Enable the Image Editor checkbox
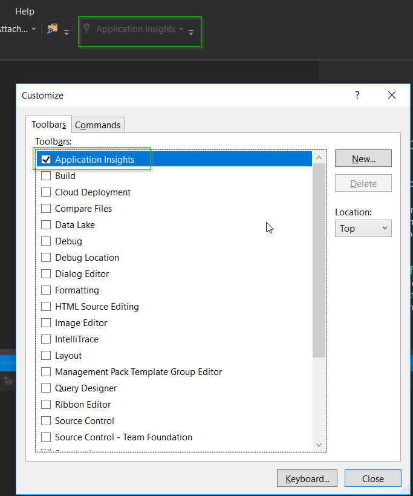Screen dimensions: 413x496 (x=46, y=323)
